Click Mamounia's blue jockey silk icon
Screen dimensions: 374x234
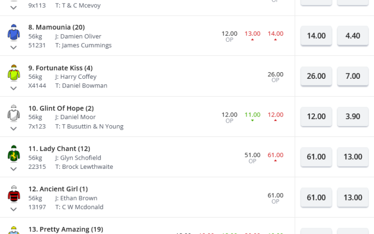tap(14, 33)
